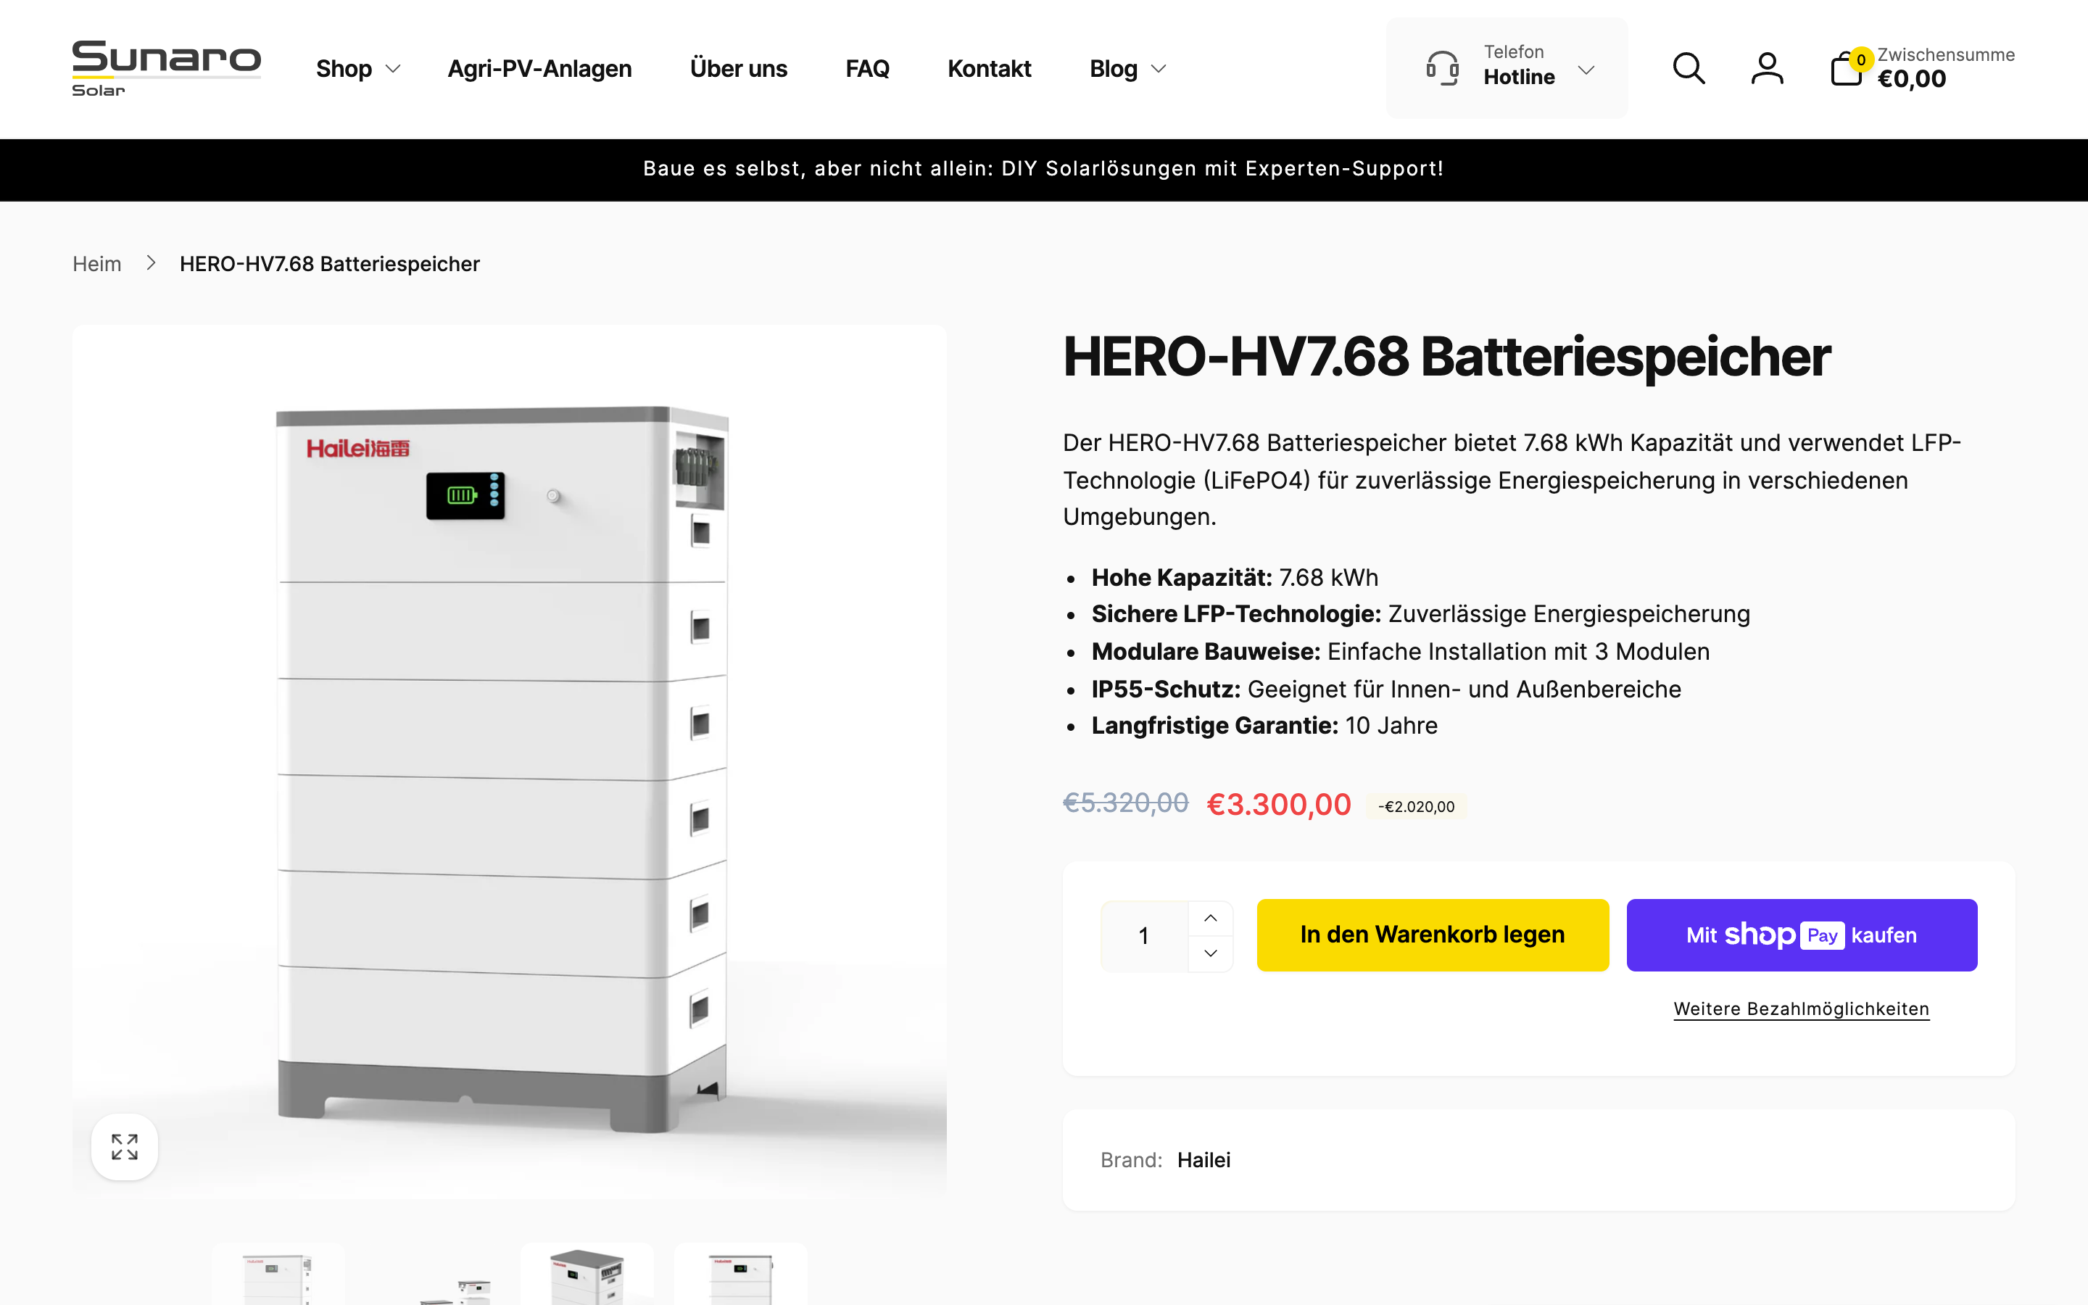Expand the Shop menu dropdown
2088x1305 pixels.
click(x=357, y=68)
